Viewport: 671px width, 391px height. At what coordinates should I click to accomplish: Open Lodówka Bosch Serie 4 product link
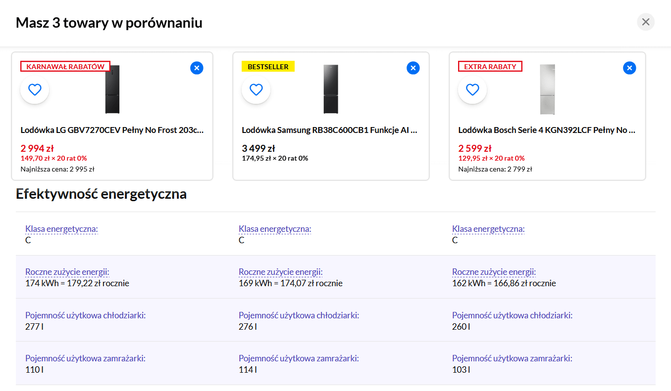pos(547,130)
